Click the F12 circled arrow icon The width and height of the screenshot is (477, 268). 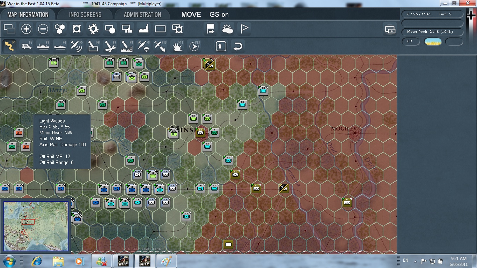[194, 46]
